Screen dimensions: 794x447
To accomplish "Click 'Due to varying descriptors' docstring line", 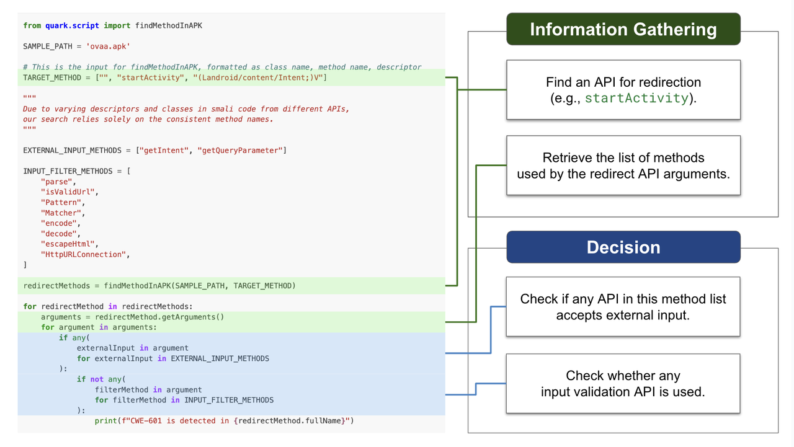I will [187, 108].
